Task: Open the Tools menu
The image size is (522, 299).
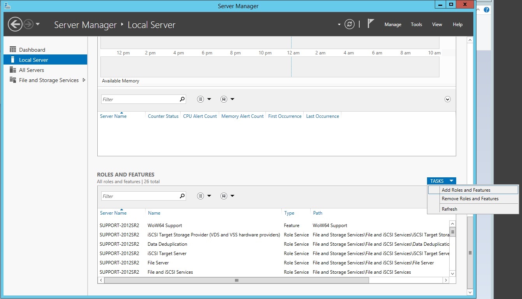Action: tap(416, 24)
